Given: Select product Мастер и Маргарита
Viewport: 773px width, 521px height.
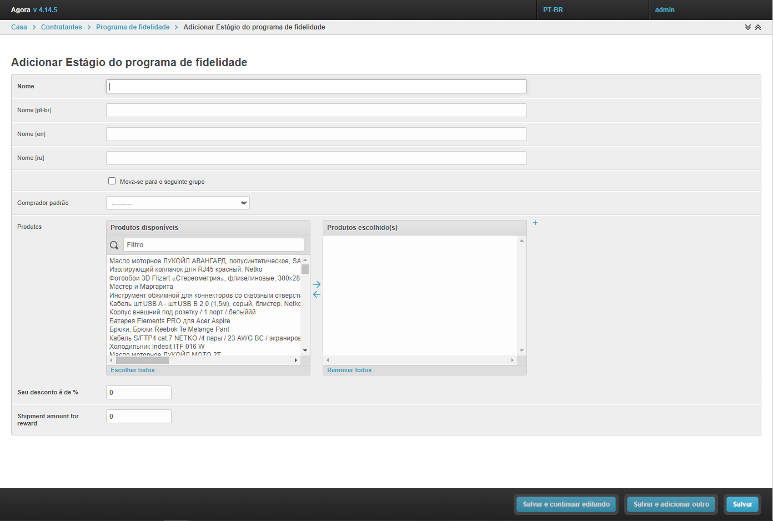Looking at the screenshot, I should [141, 287].
